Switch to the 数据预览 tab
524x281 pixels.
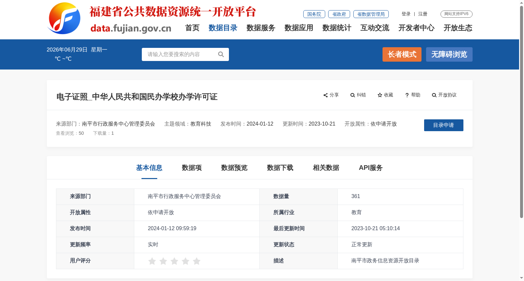tap(234, 168)
